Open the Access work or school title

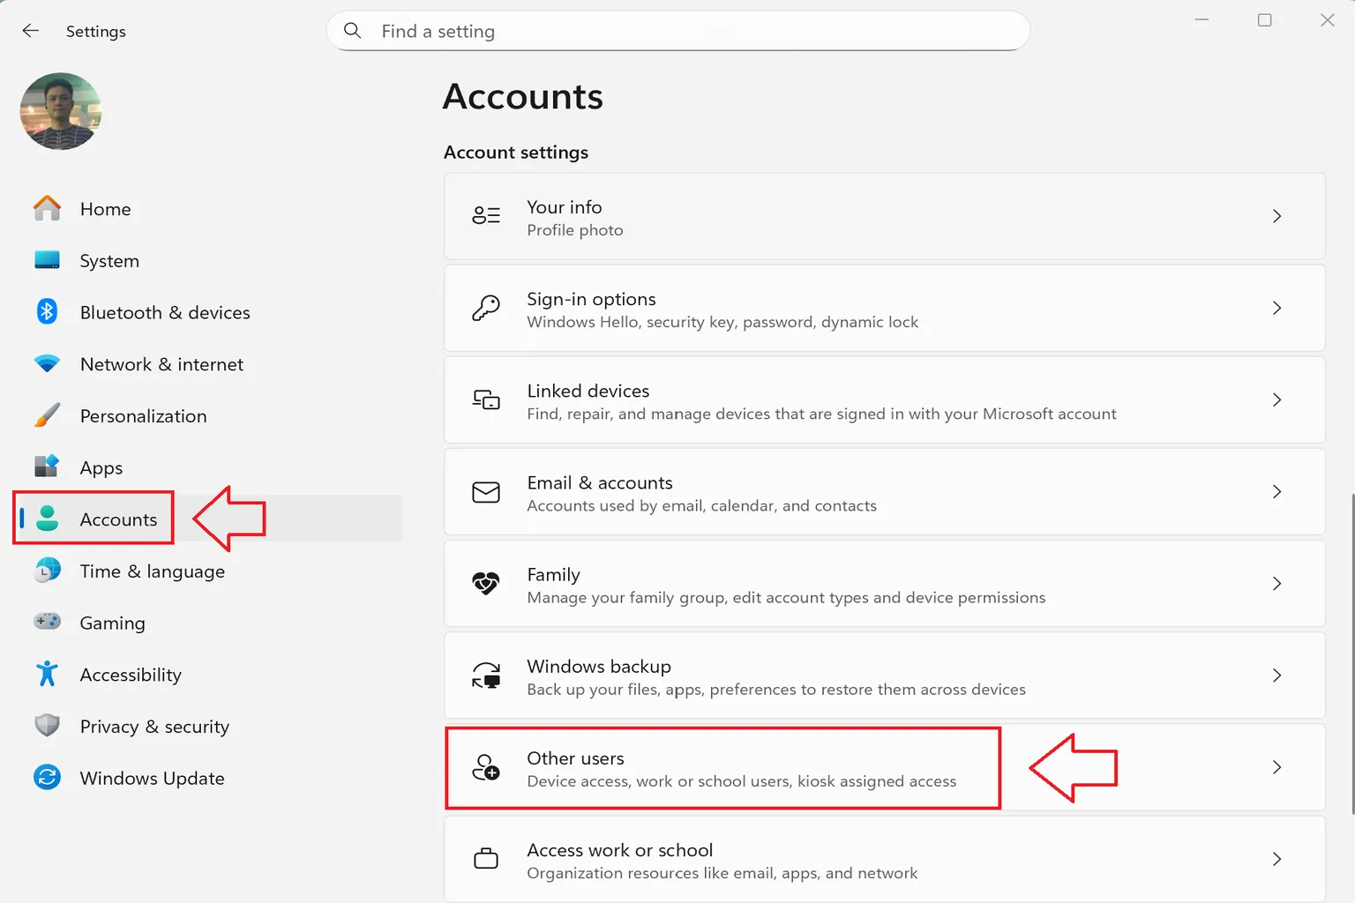[x=619, y=850]
